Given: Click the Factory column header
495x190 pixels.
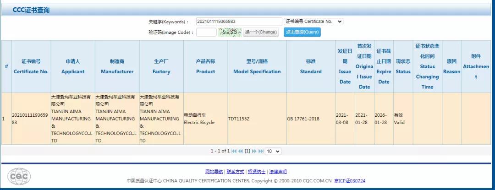Looking at the screenshot, I should pos(161,66).
